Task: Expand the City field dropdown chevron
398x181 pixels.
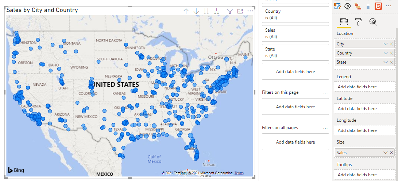Action: (386, 44)
